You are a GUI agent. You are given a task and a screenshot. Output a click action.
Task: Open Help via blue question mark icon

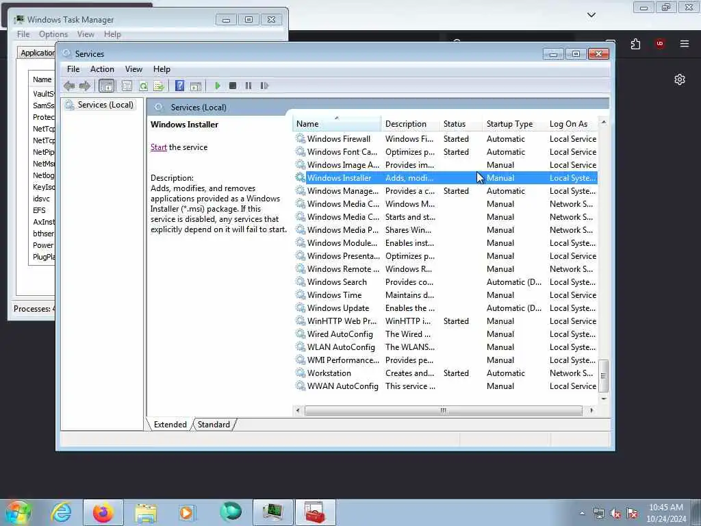pyautogui.click(x=179, y=86)
